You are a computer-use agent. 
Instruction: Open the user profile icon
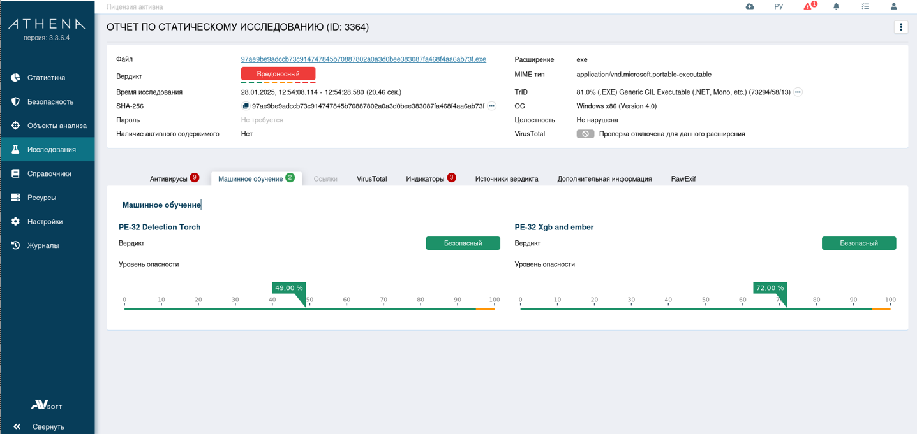pos(893,6)
